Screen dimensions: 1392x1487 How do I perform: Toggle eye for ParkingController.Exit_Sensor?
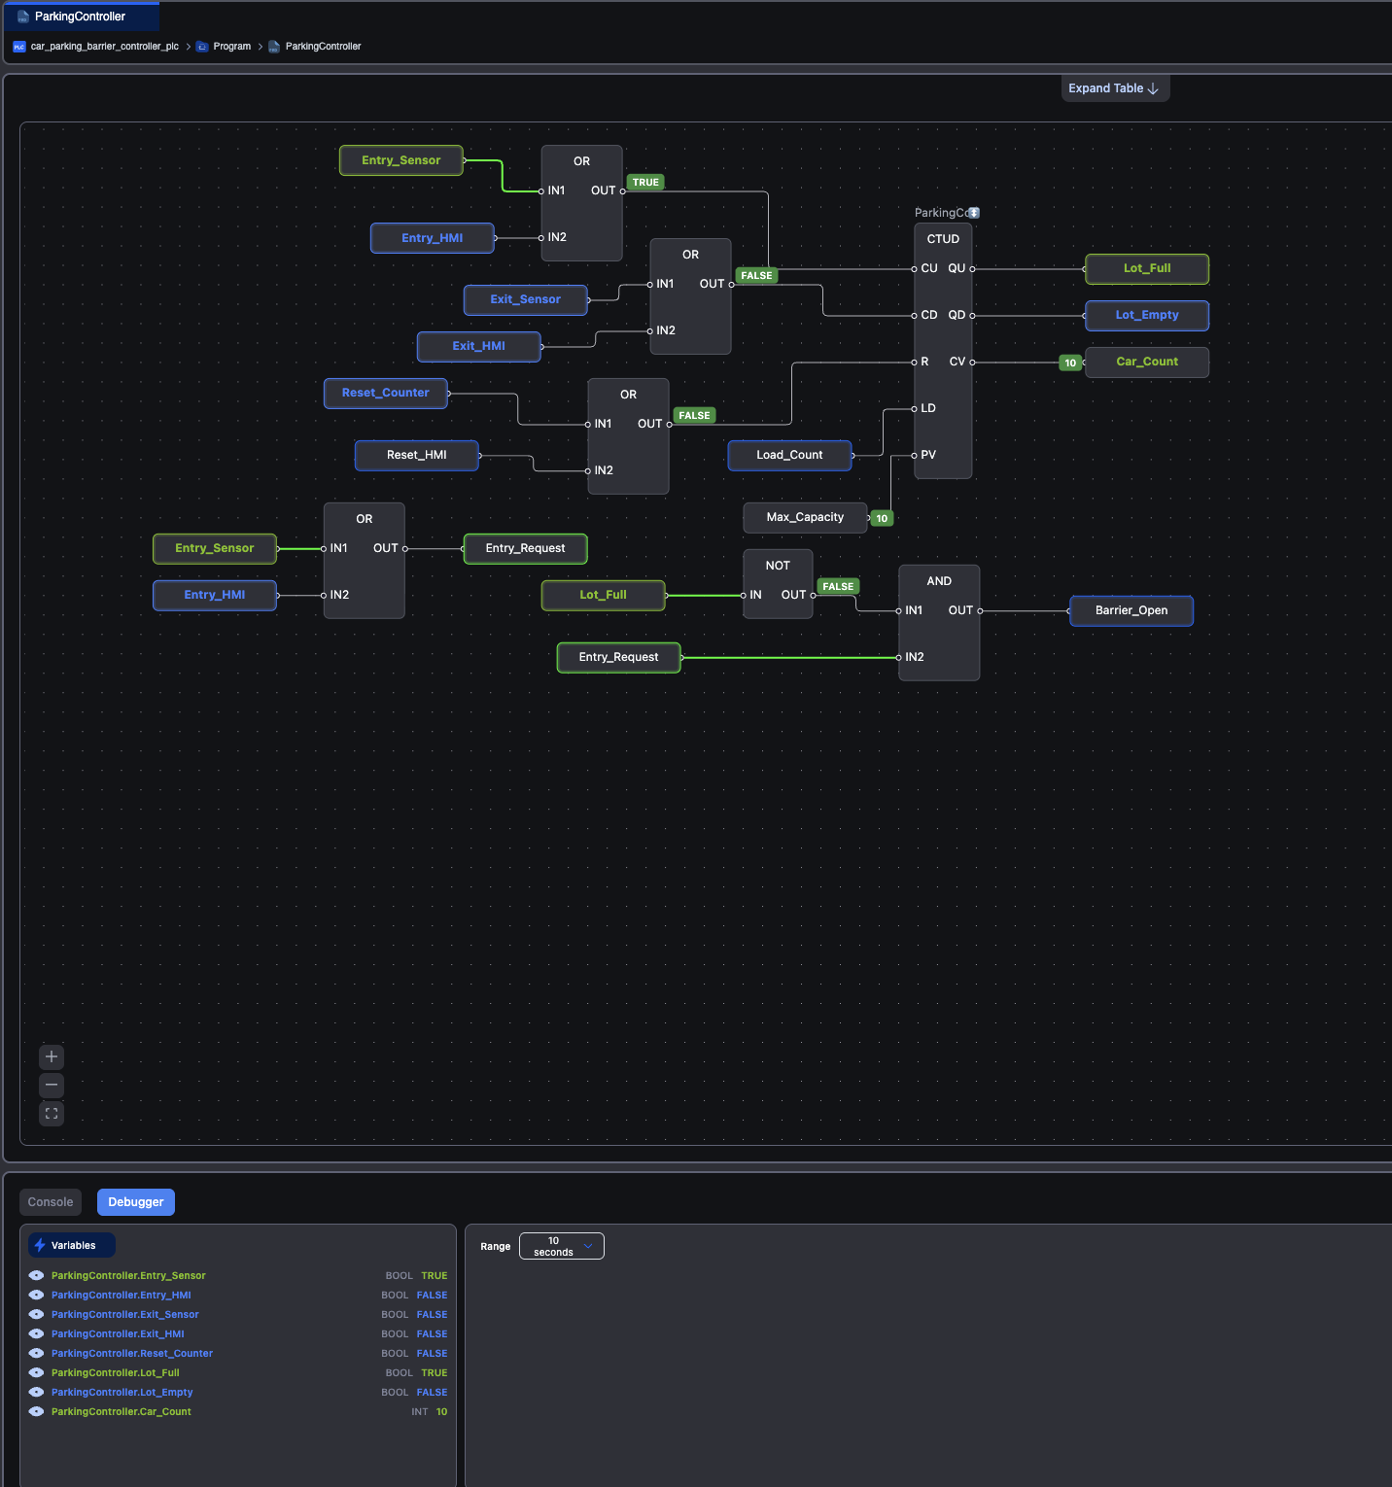(x=36, y=1314)
